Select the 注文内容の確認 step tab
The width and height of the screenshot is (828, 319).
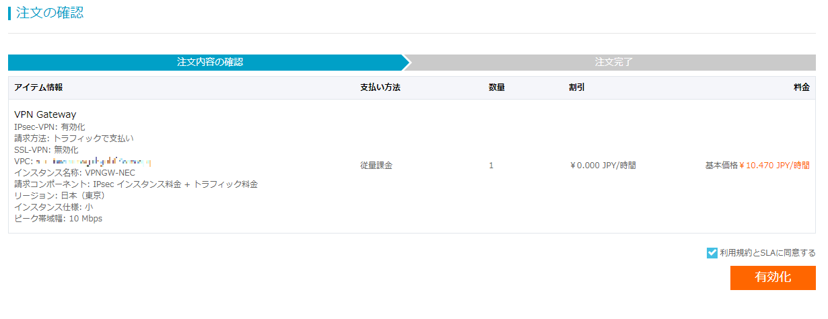(209, 63)
